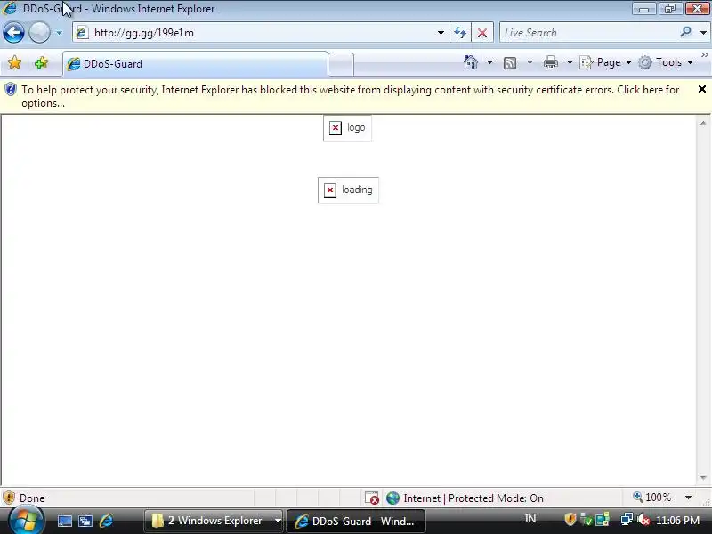Screen dimensions: 712x534
Task: Close the information bar
Action: [x=701, y=89]
